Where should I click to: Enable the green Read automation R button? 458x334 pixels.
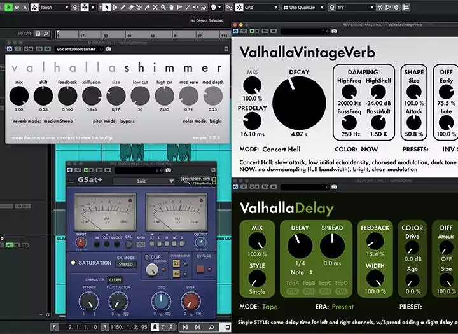point(9,7)
